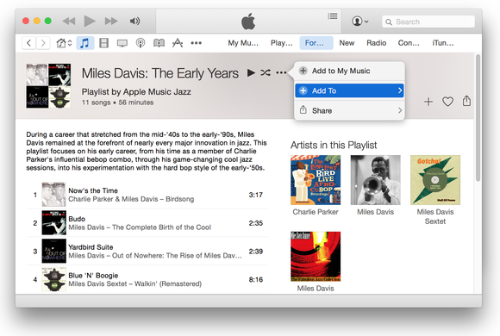500x336 pixels.
Task: Switch to the TV Shows icon
Action: pyautogui.click(x=122, y=43)
